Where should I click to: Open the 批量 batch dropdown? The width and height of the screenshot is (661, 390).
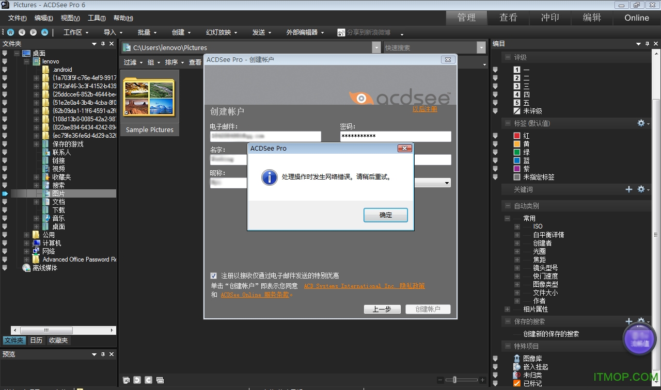click(x=147, y=32)
